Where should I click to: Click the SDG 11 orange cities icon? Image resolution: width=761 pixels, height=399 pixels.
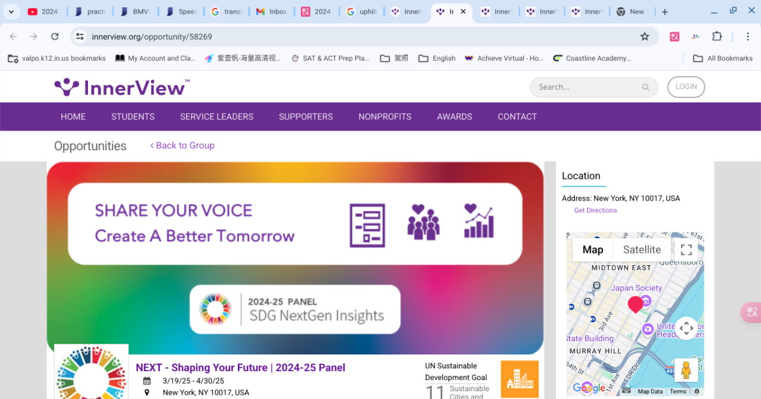(520, 379)
